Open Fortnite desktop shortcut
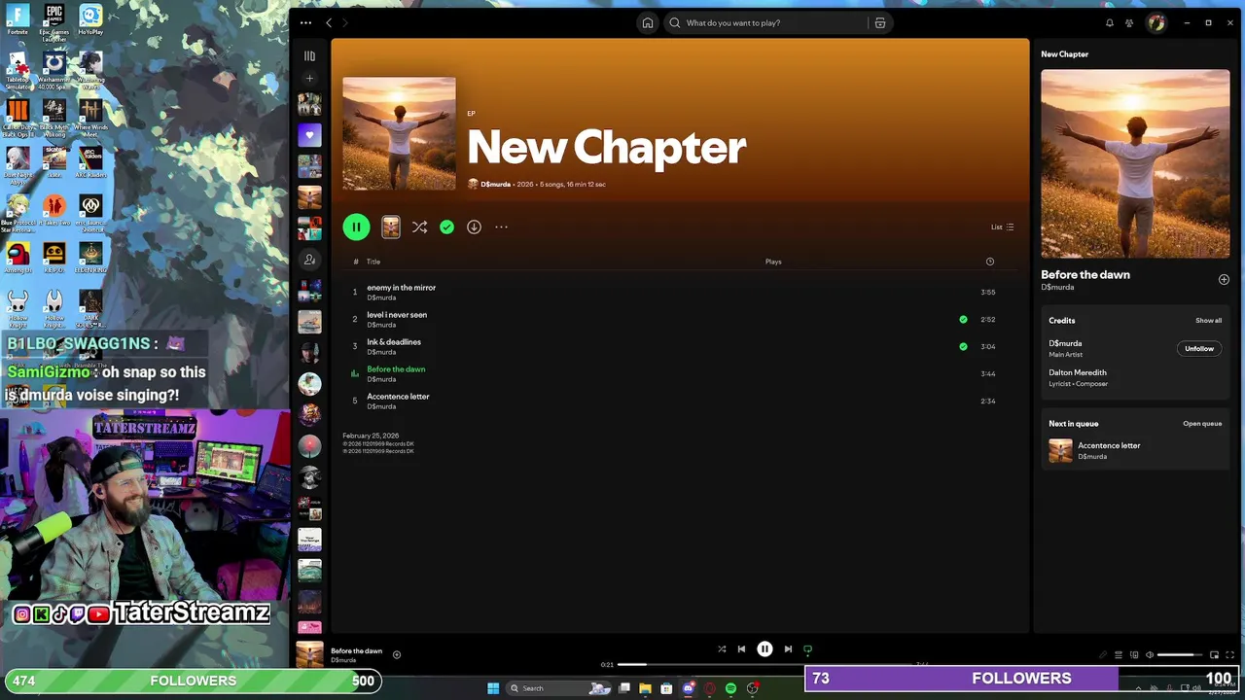This screenshot has height=700, width=1245. (x=18, y=19)
